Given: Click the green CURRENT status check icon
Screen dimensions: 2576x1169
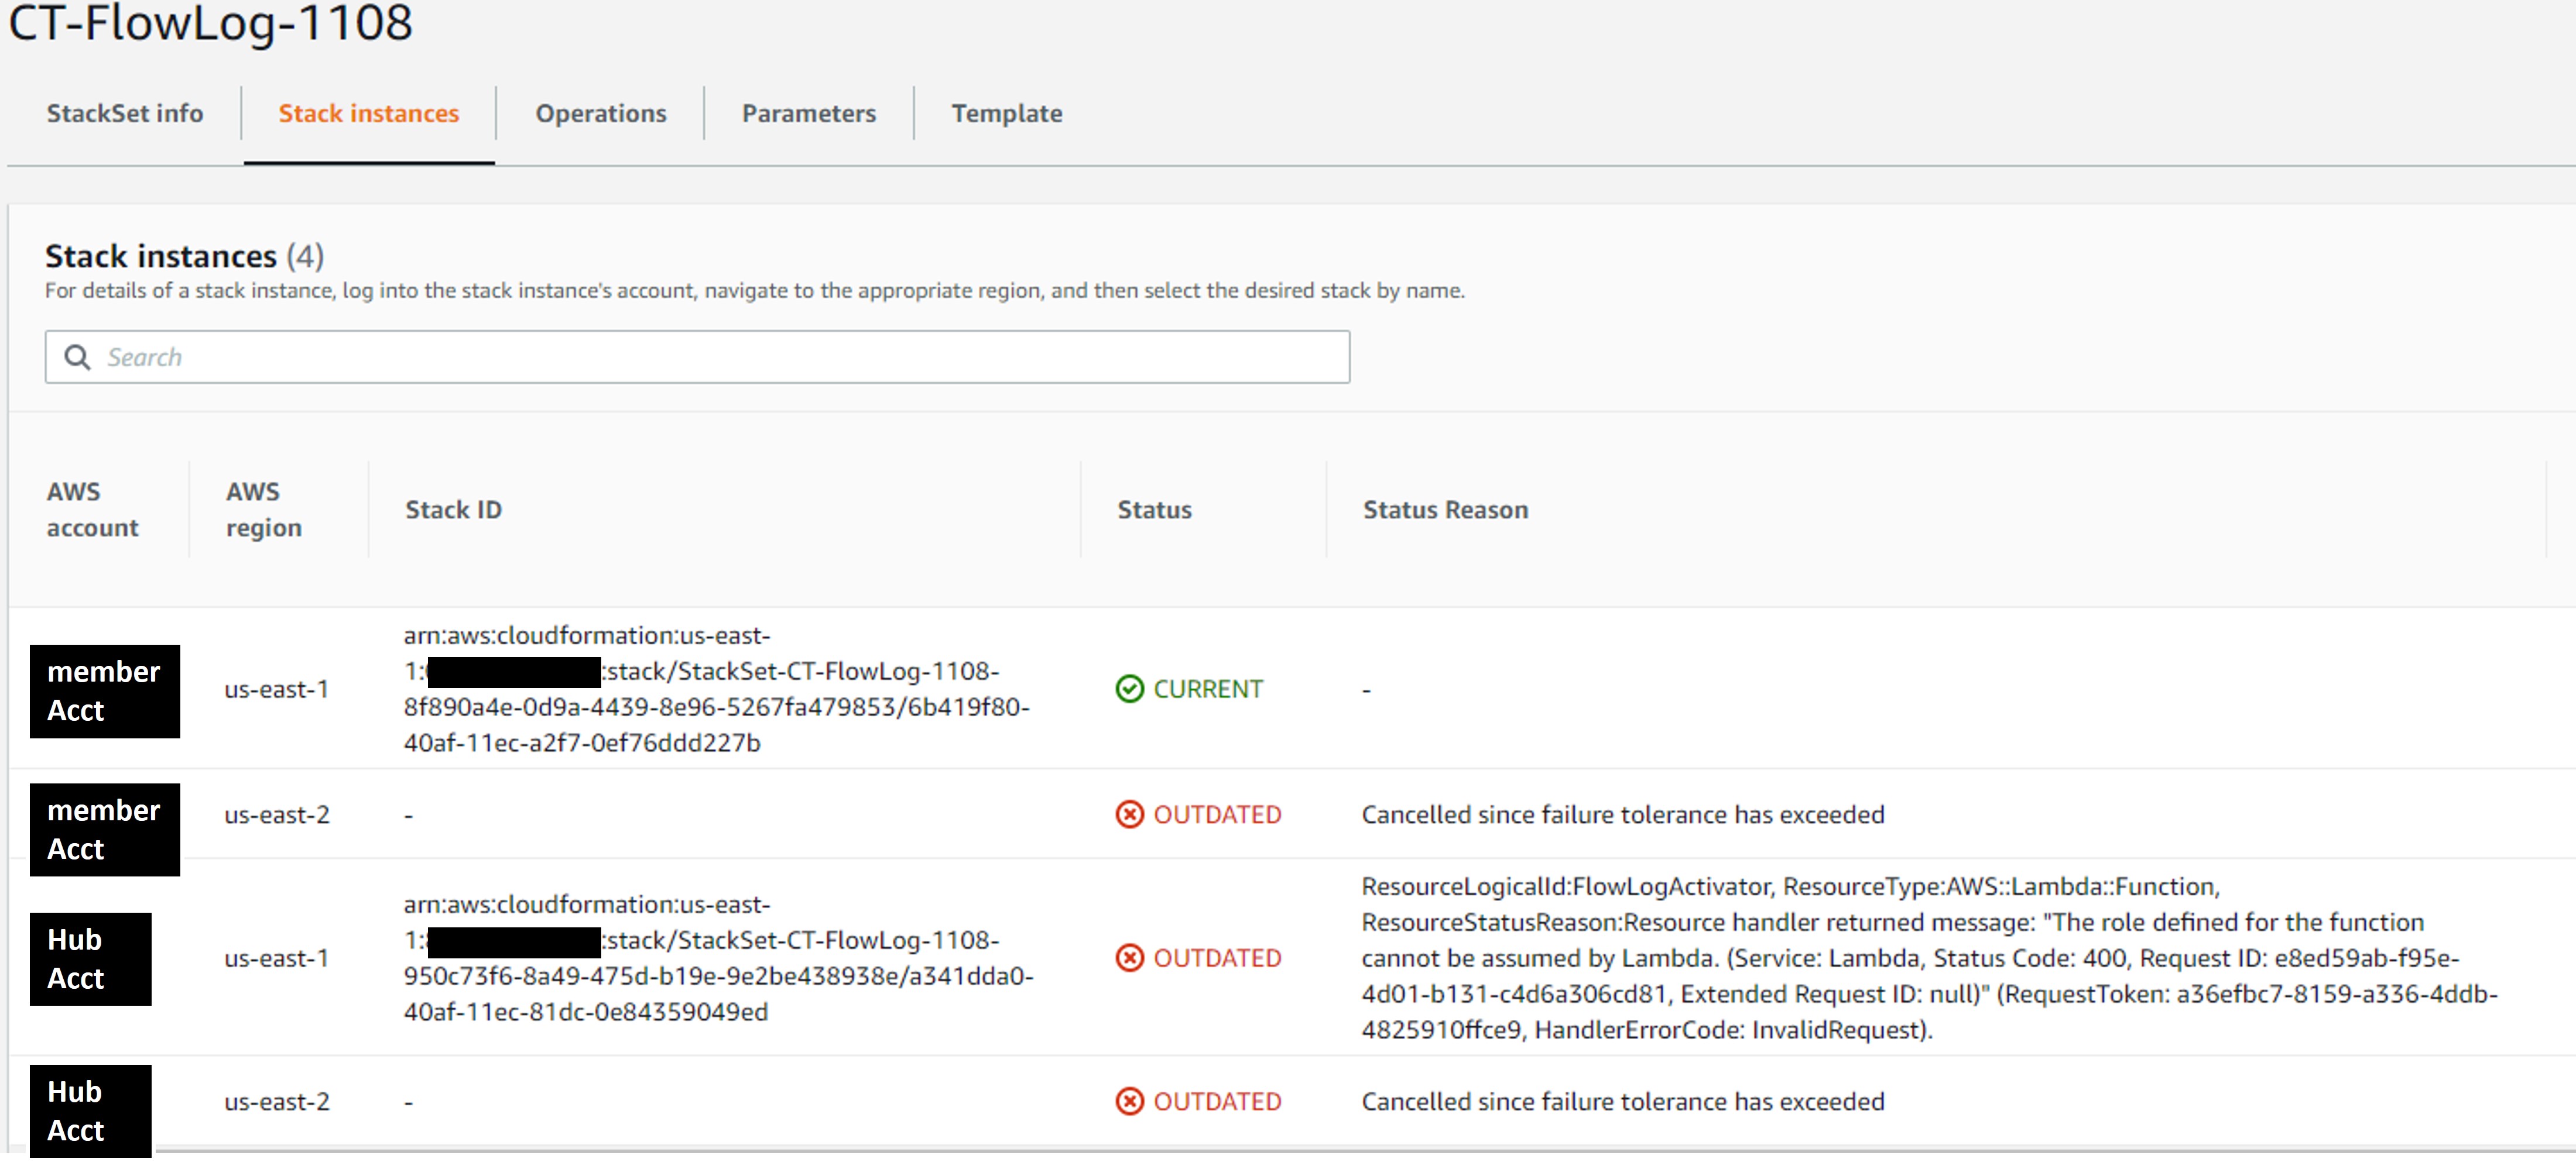Looking at the screenshot, I should point(1129,689).
